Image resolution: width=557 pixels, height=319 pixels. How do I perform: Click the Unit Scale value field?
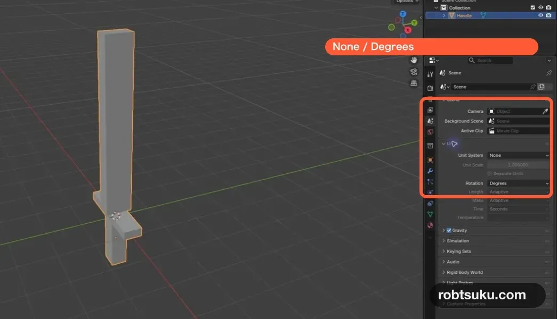point(518,165)
